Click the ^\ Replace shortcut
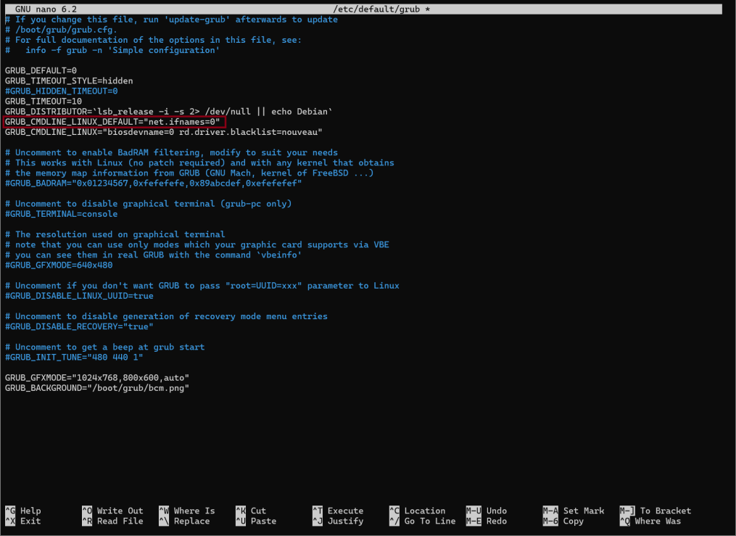Image resolution: width=736 pixels, height=536 pixels. 184,521
